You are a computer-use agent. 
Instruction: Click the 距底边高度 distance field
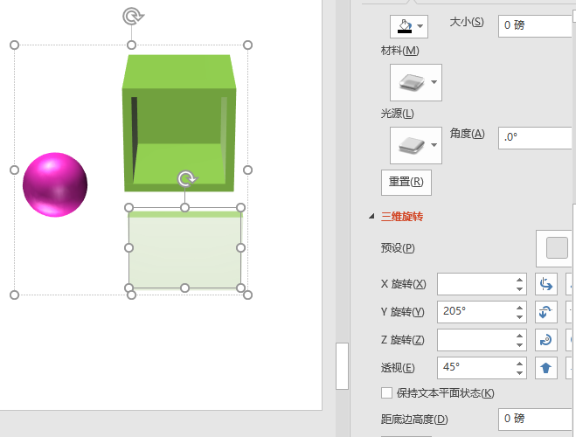(x=535, y=419)
